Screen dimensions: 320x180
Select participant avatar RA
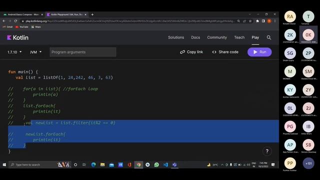(290, 16)
